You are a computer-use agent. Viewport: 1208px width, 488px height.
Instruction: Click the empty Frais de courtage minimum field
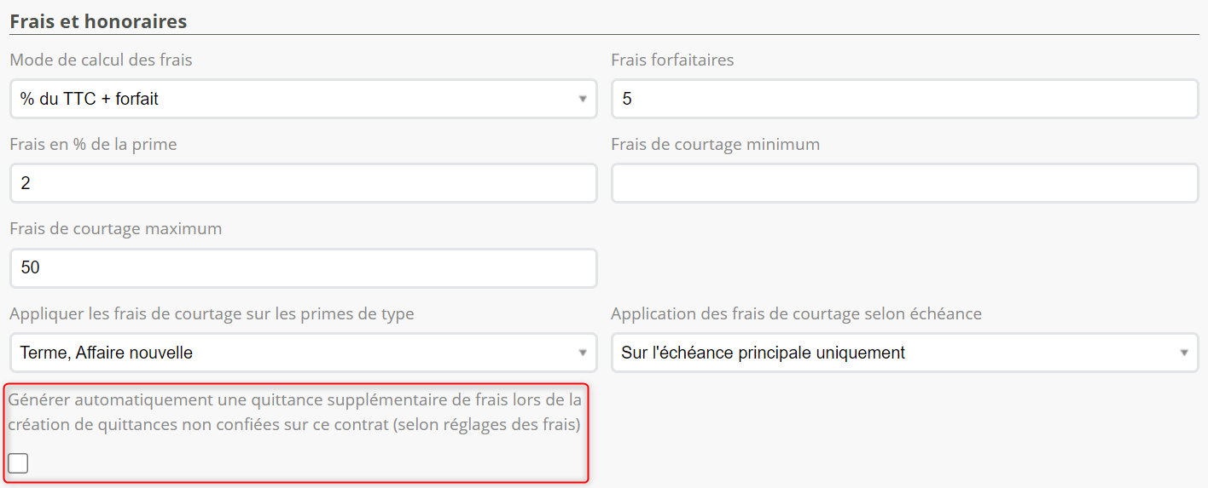[x=904, y=183]
